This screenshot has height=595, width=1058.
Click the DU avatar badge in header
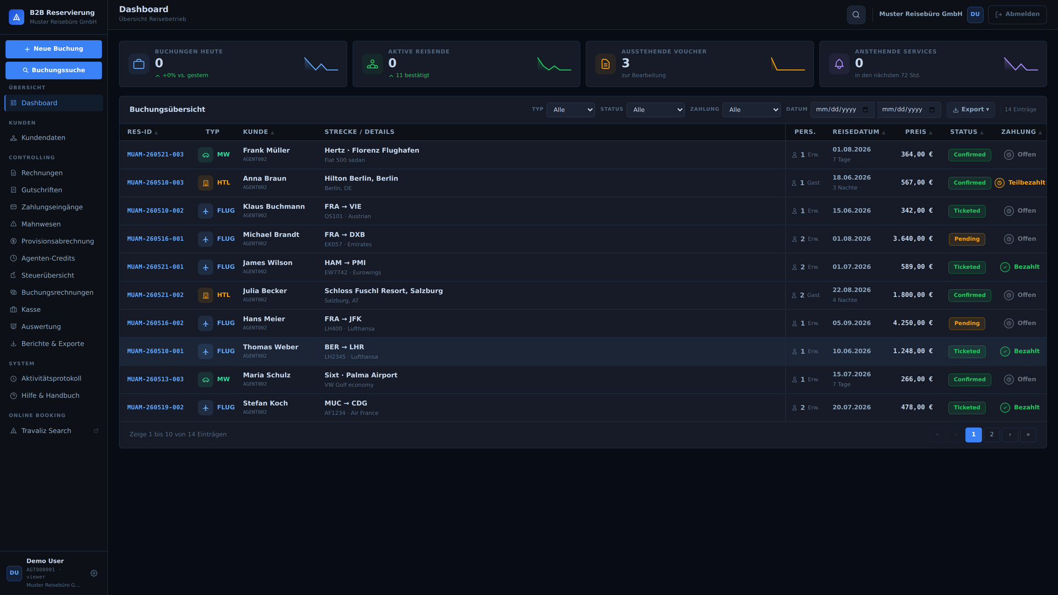pos(975,14)
